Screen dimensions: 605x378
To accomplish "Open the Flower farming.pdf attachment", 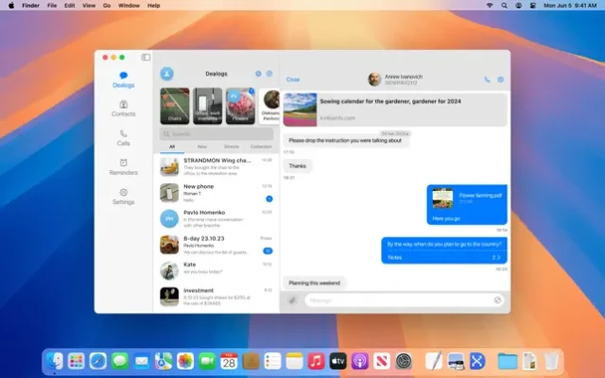I will (x=467, y=198).
